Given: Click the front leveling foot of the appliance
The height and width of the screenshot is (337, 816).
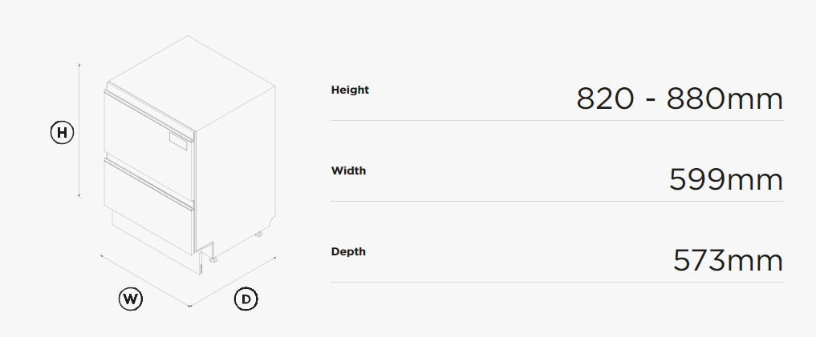Looking at the screenshot, I should [213, 259].
